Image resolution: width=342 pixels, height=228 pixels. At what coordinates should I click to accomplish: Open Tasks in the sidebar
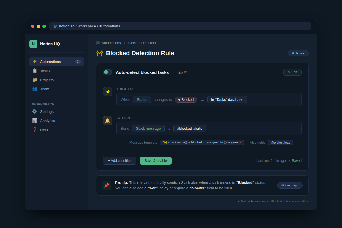[x=56, y=71]
